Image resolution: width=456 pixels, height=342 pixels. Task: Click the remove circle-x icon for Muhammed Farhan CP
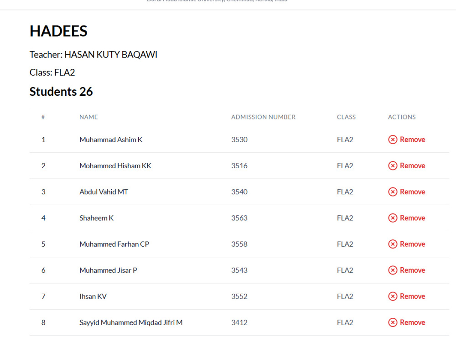393,244
